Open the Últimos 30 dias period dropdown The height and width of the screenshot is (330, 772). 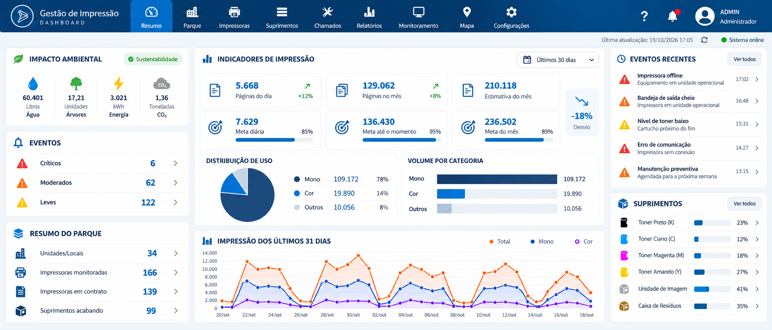click(558, 60)
